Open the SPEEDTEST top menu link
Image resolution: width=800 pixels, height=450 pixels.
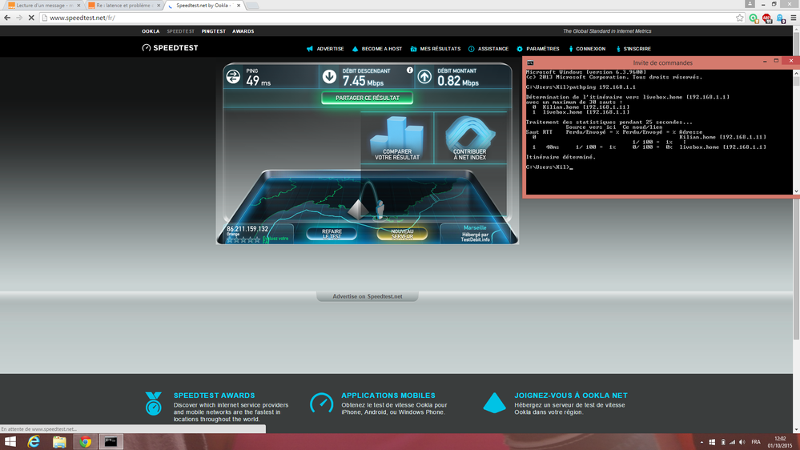pos(181,31)
